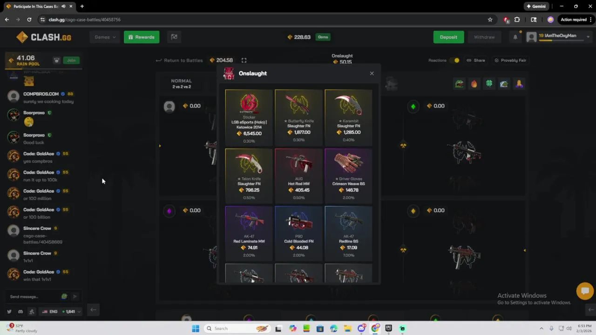Reload the browser page
596x335 pixels.
click(x=29, y=20)
